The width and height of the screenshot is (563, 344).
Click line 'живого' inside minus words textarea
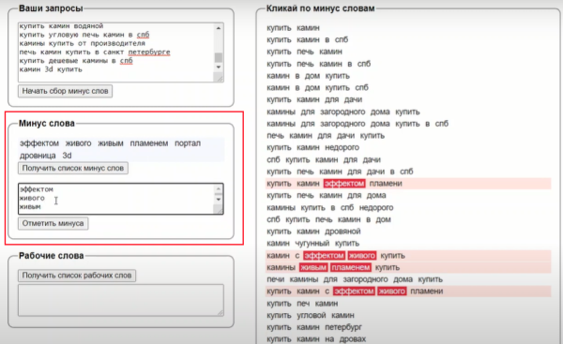32,198
